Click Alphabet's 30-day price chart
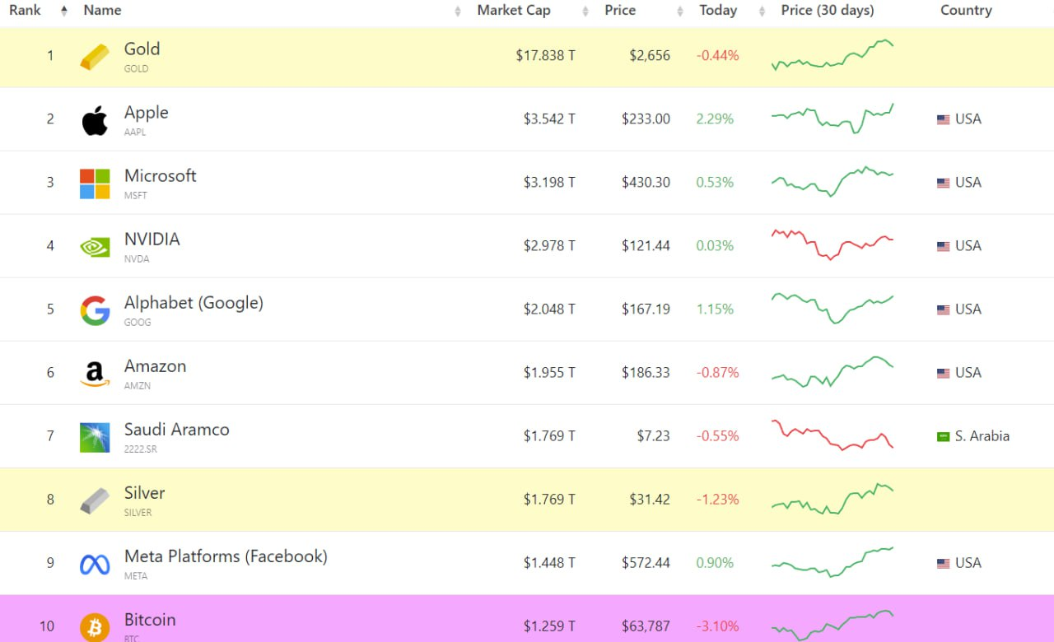The image size is (1054, 642). (x=832, y=307)
